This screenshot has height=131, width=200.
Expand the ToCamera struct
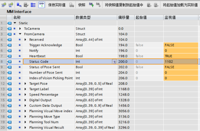point(20,29)
